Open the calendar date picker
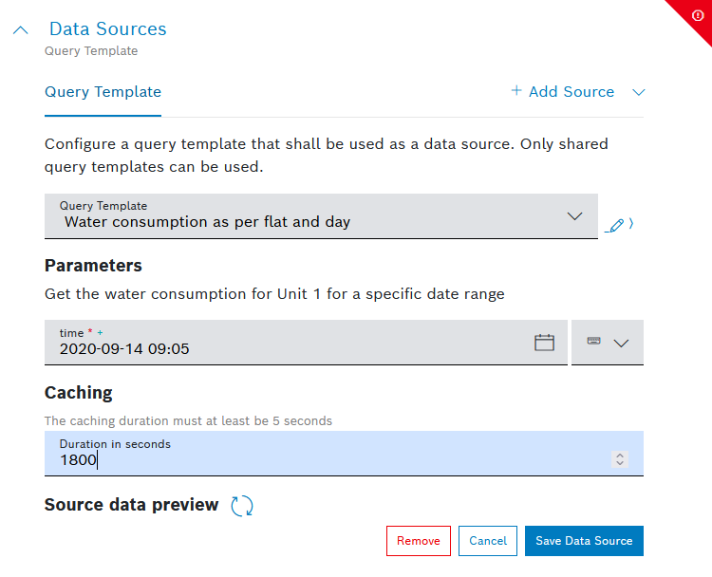This screenshot has width=712, height=577. 544,343
